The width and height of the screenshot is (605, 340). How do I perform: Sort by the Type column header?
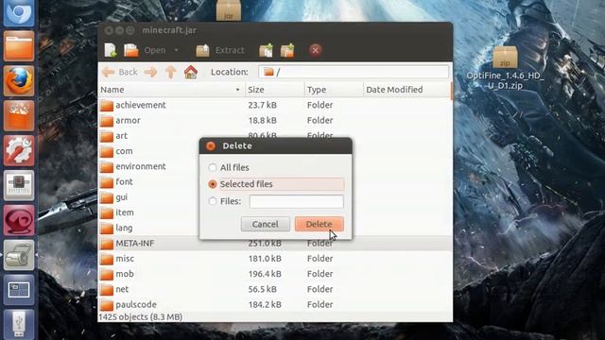334,90
